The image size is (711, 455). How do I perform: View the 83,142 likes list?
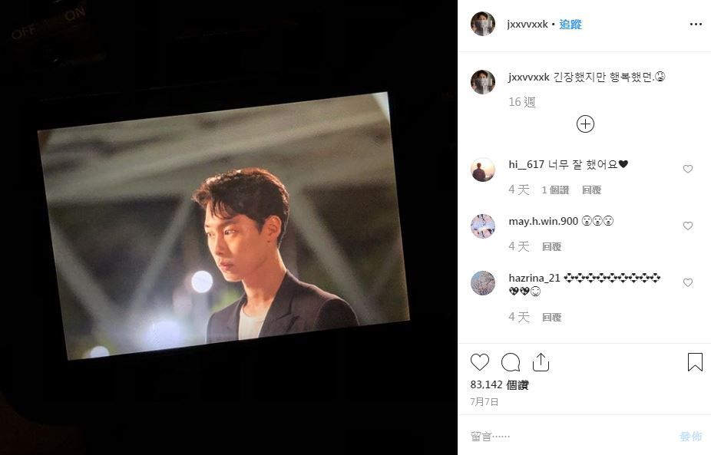499,384
